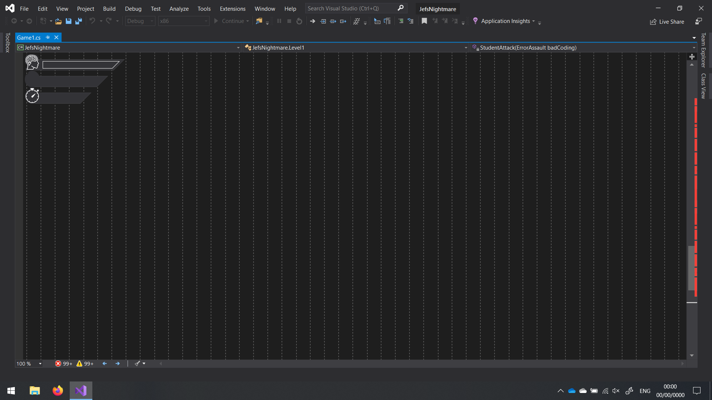Go to next issue with right arrow

tap(118, 364)
